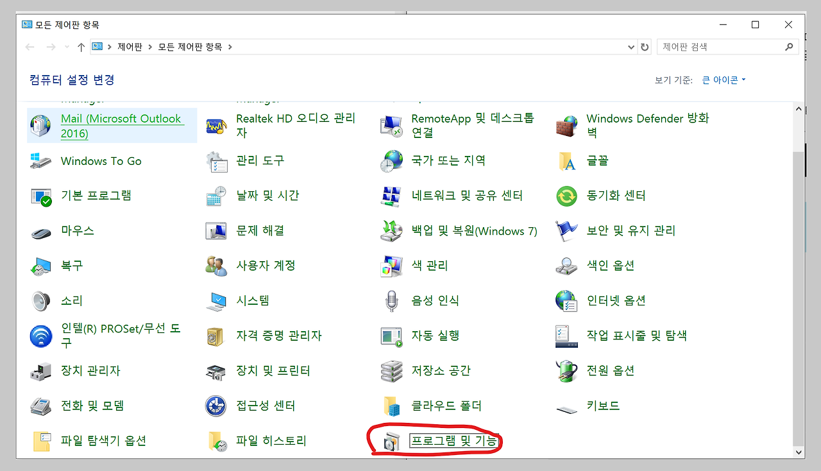Click the 음성 인식 microphone icon
The width and height of the screenshot is (821, 471).
tap(391, 301)
